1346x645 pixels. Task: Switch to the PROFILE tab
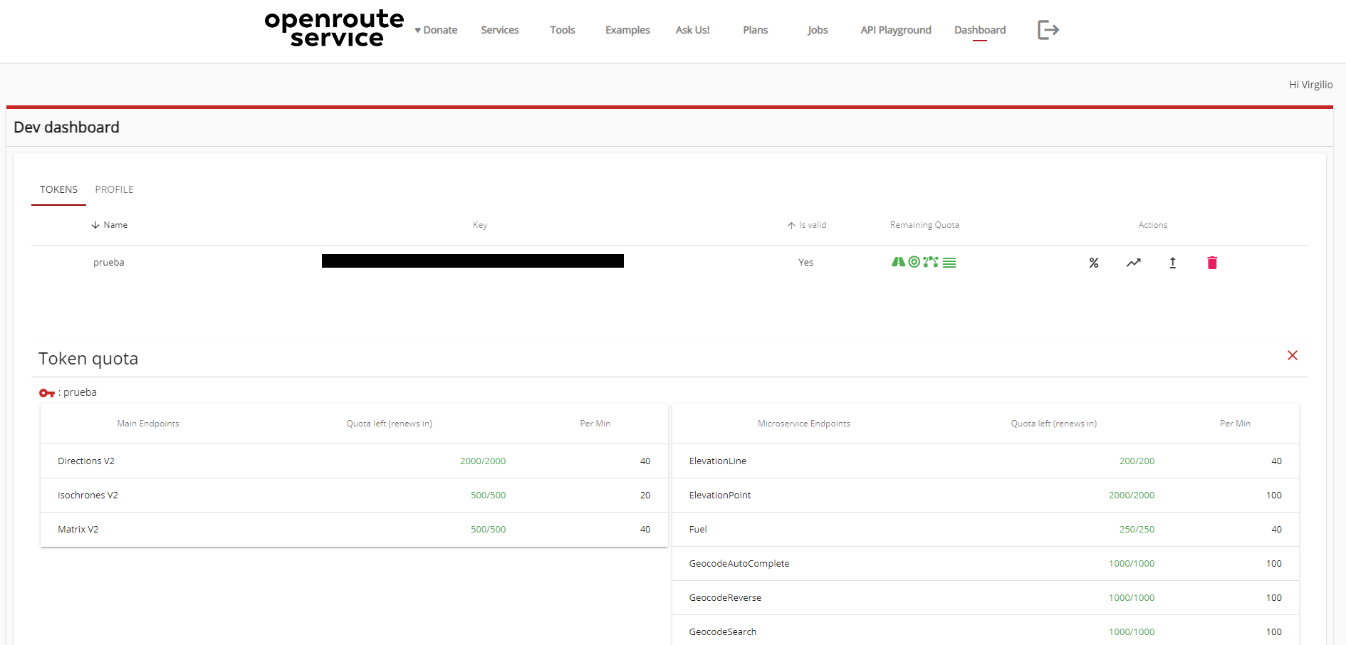(114, 189)
